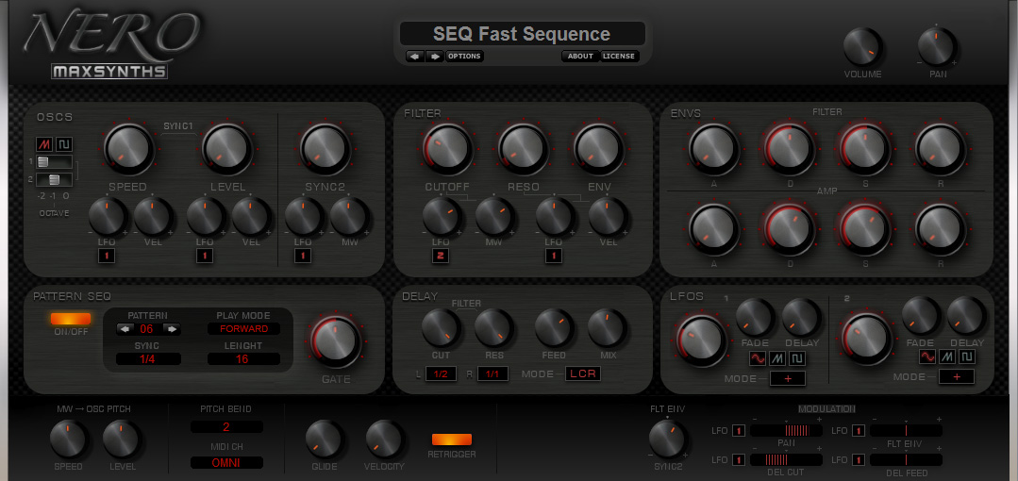Click the LICENSE button
Image resolution: width=1018 pixels, height=481 pixels.
619,57
